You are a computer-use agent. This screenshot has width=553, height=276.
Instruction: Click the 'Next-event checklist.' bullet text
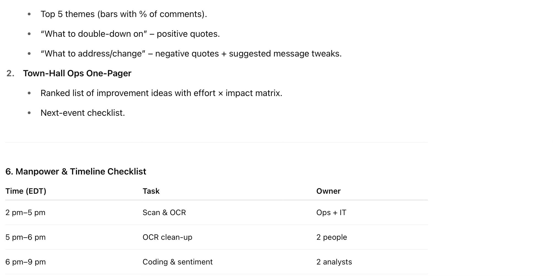point(83,113)
